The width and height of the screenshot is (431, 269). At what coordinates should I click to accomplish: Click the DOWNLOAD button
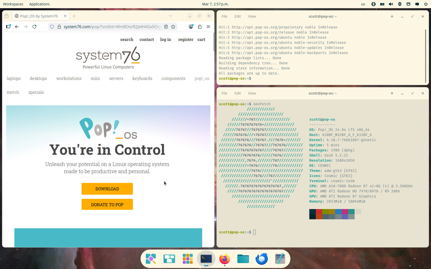[x=107, y=189]
